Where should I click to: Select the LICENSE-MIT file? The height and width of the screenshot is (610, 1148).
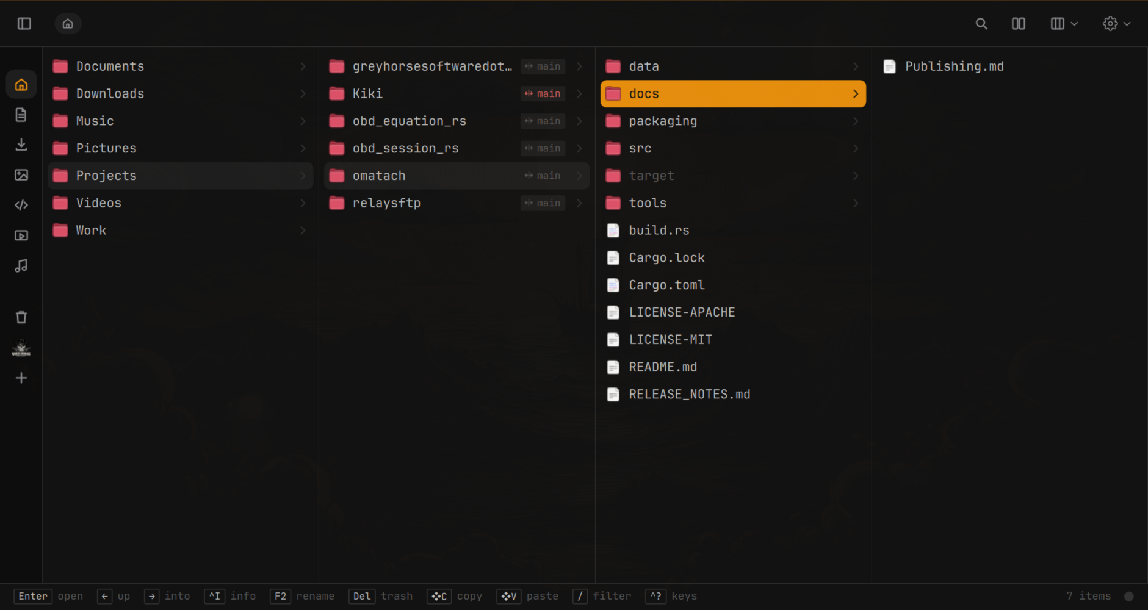(733, 340)
